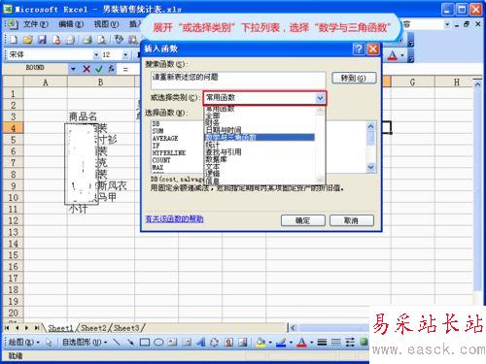
Task: Click the Print Preview icon
Action: [102, 40]
